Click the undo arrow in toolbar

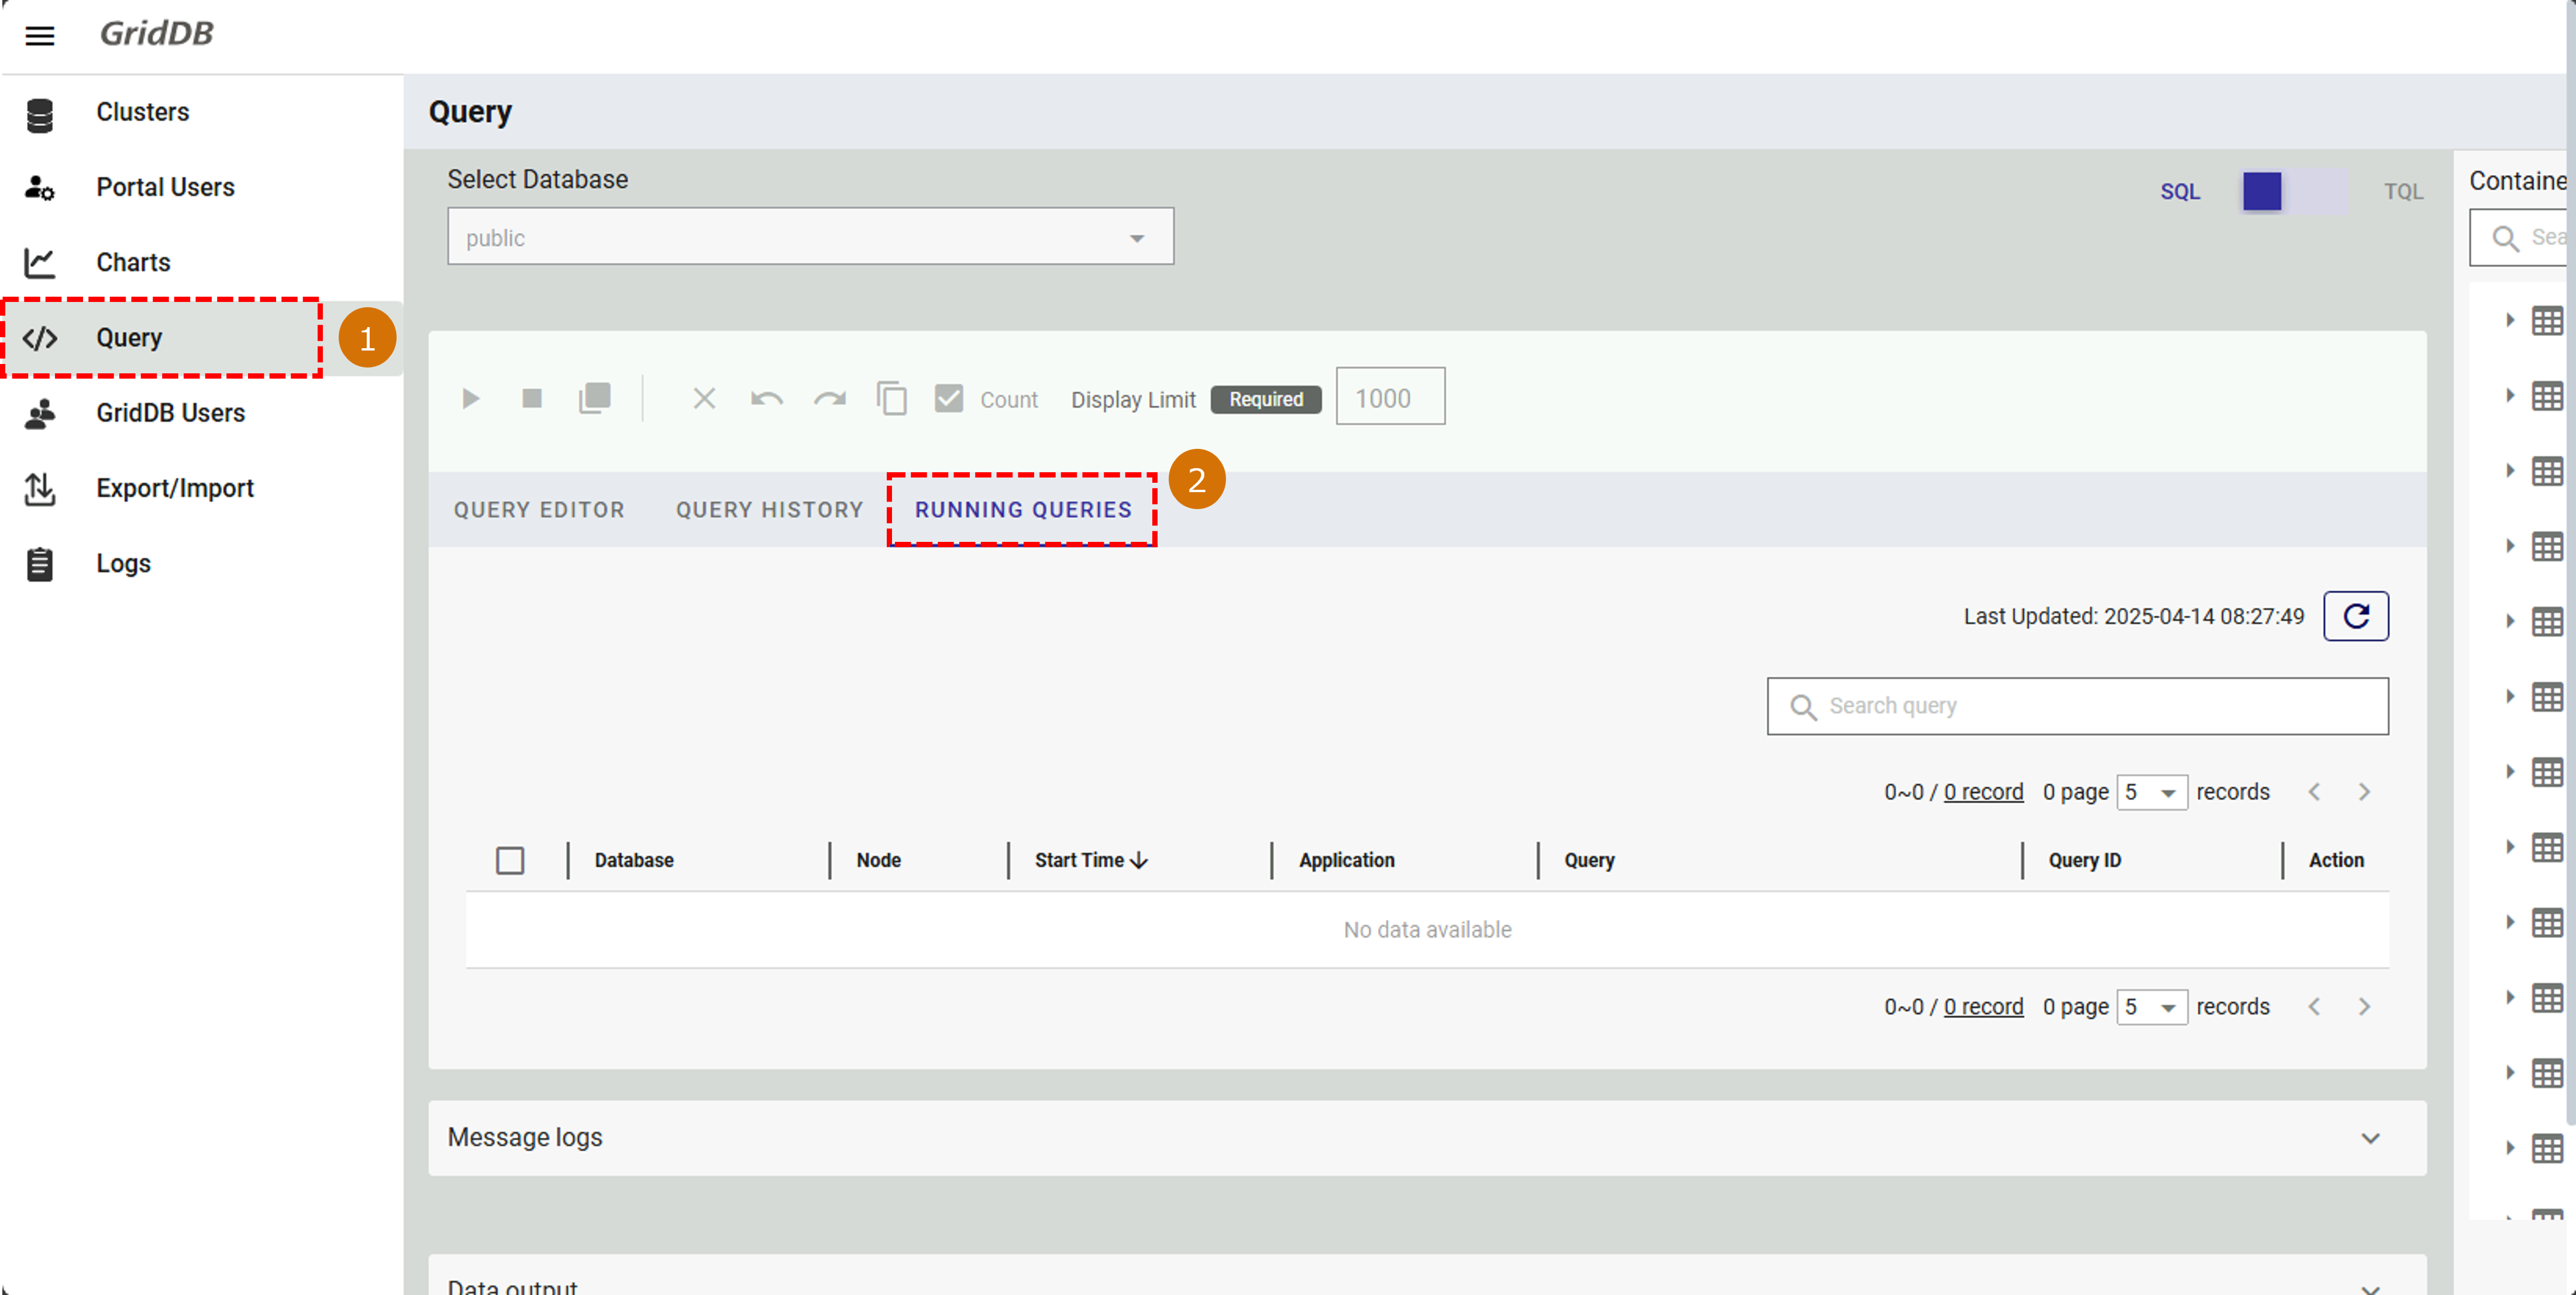[766, 399]
